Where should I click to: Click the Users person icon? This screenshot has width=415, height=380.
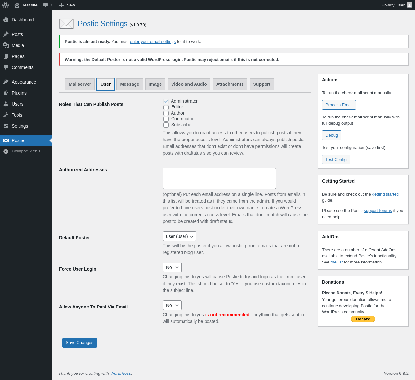6,104
